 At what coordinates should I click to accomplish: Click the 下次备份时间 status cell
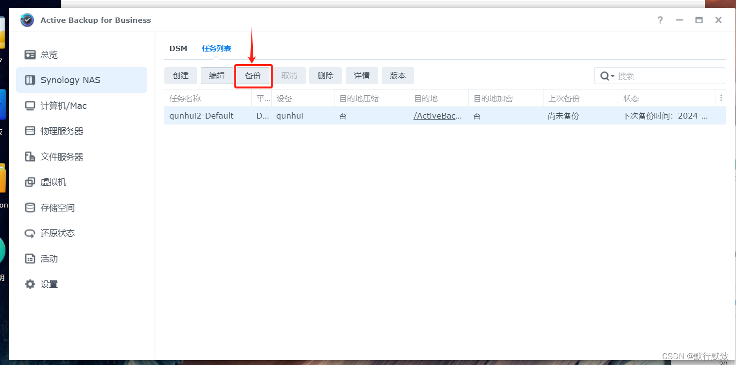click(x=665, y=116)
